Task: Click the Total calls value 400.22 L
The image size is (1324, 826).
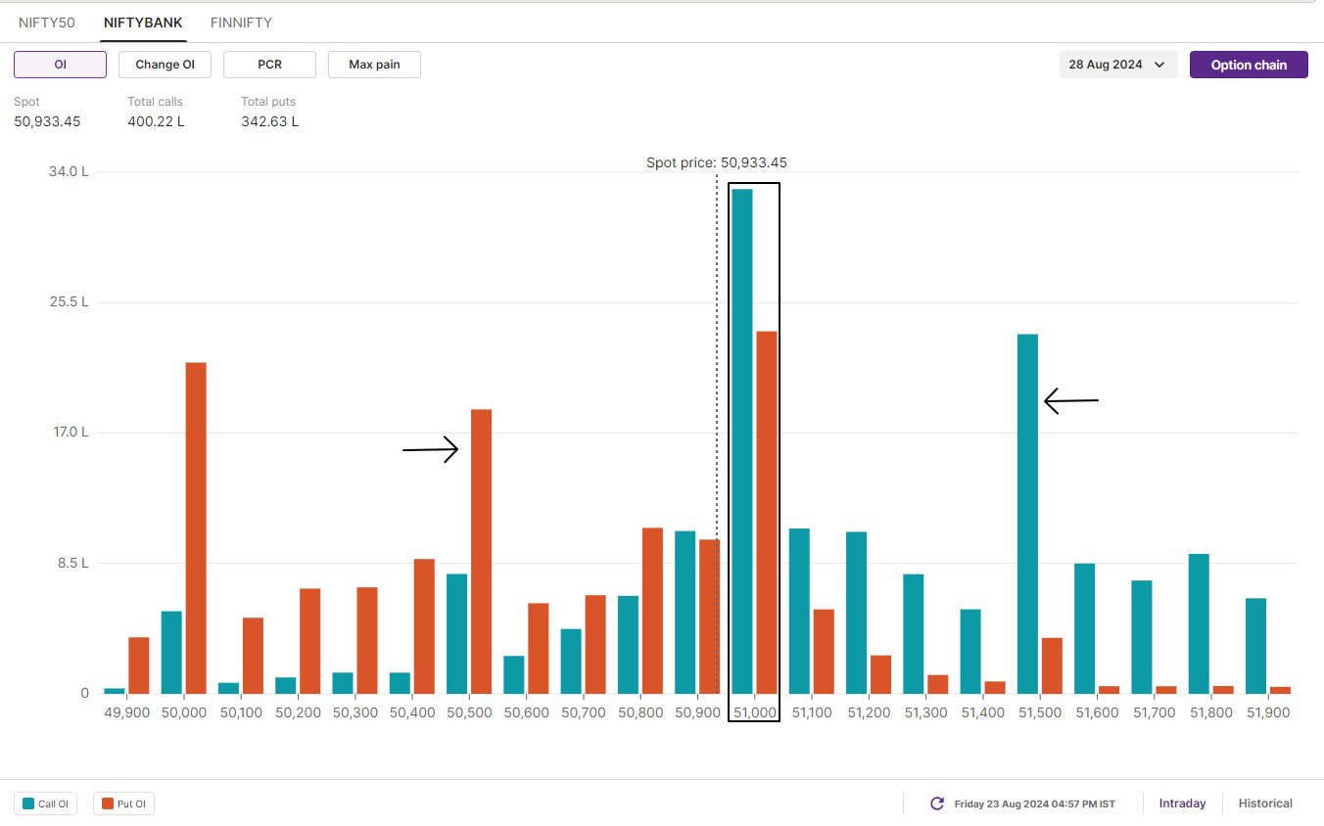Action: (156, 121)
